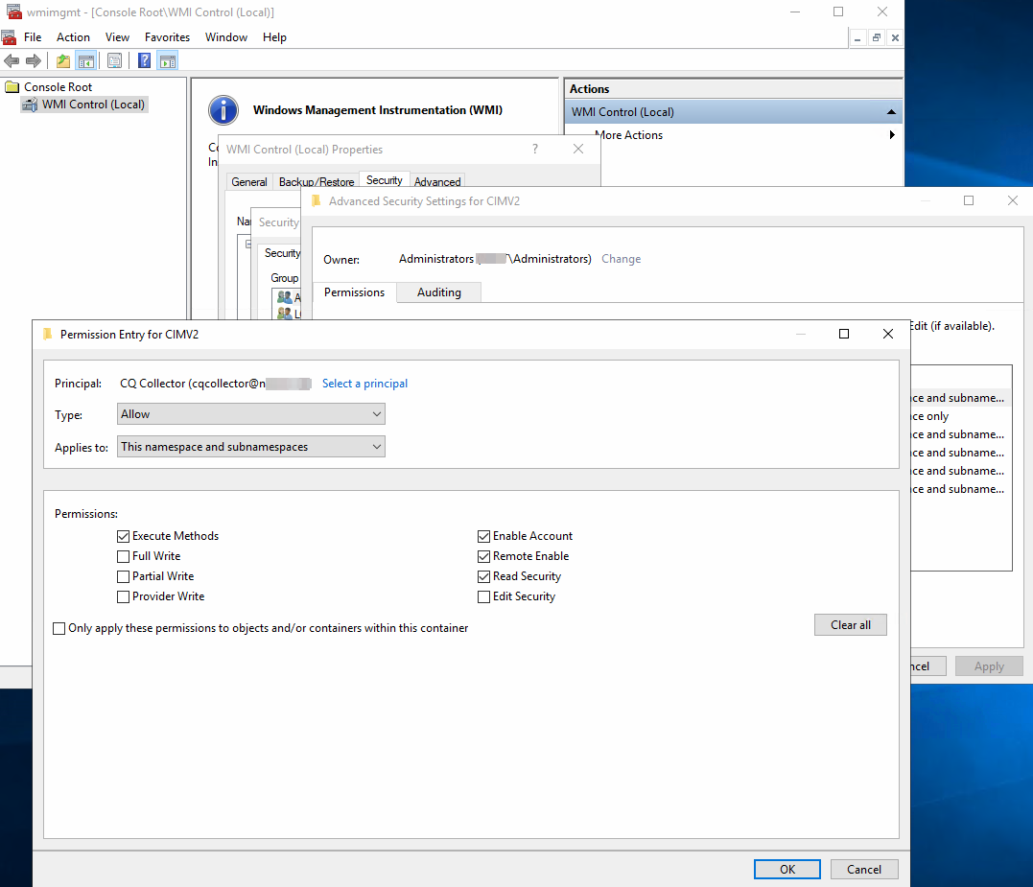Click Apply in the Advanced Security Settings window
Image resolution: width=1033 pixels, height=887 pixels.
coord(989,666)
